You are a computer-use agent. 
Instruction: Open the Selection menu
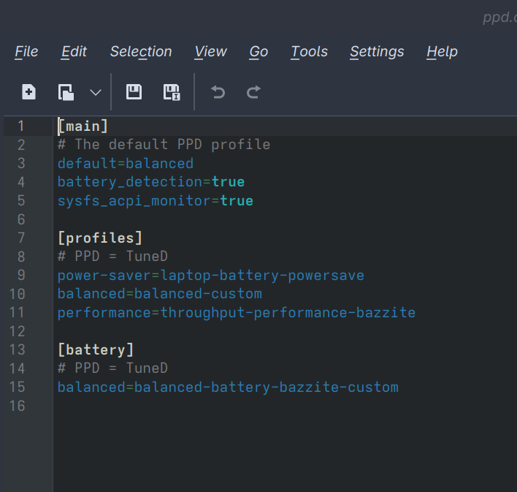(x=141, y=52)
